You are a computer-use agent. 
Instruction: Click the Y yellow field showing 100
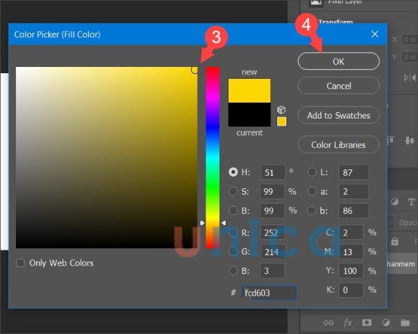click(351, 271)
